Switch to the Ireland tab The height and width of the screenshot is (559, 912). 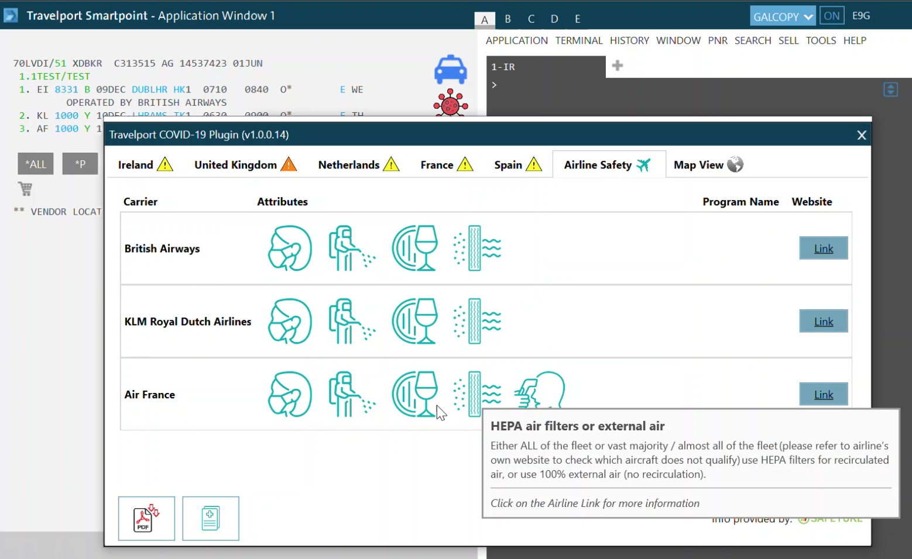146,165
